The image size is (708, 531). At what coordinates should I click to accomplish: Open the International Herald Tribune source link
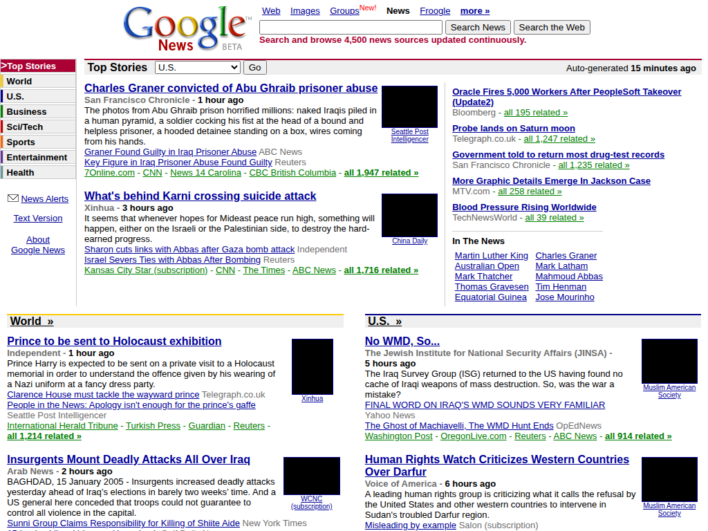tap(62, 426)
